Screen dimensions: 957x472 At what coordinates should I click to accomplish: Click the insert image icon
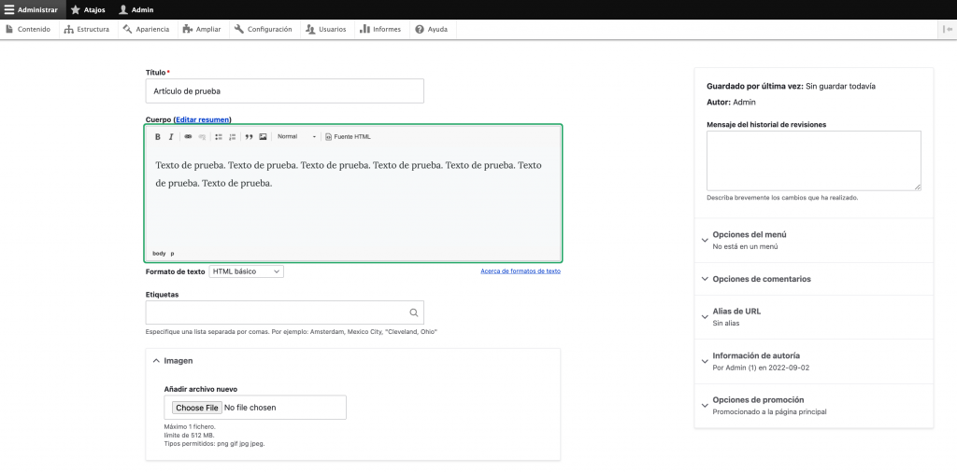point(264,137)
